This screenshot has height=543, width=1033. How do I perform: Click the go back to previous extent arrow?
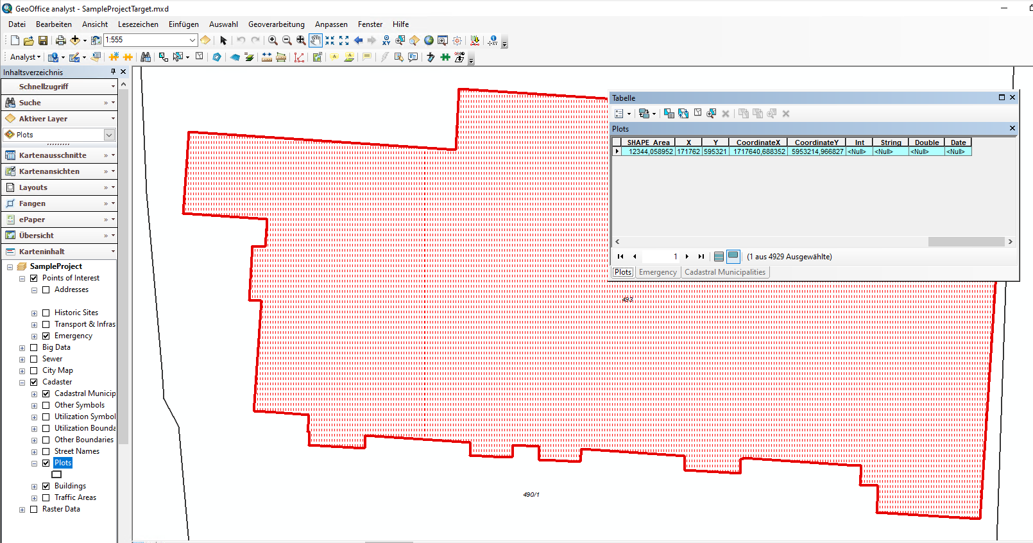[x=358, y=40]
